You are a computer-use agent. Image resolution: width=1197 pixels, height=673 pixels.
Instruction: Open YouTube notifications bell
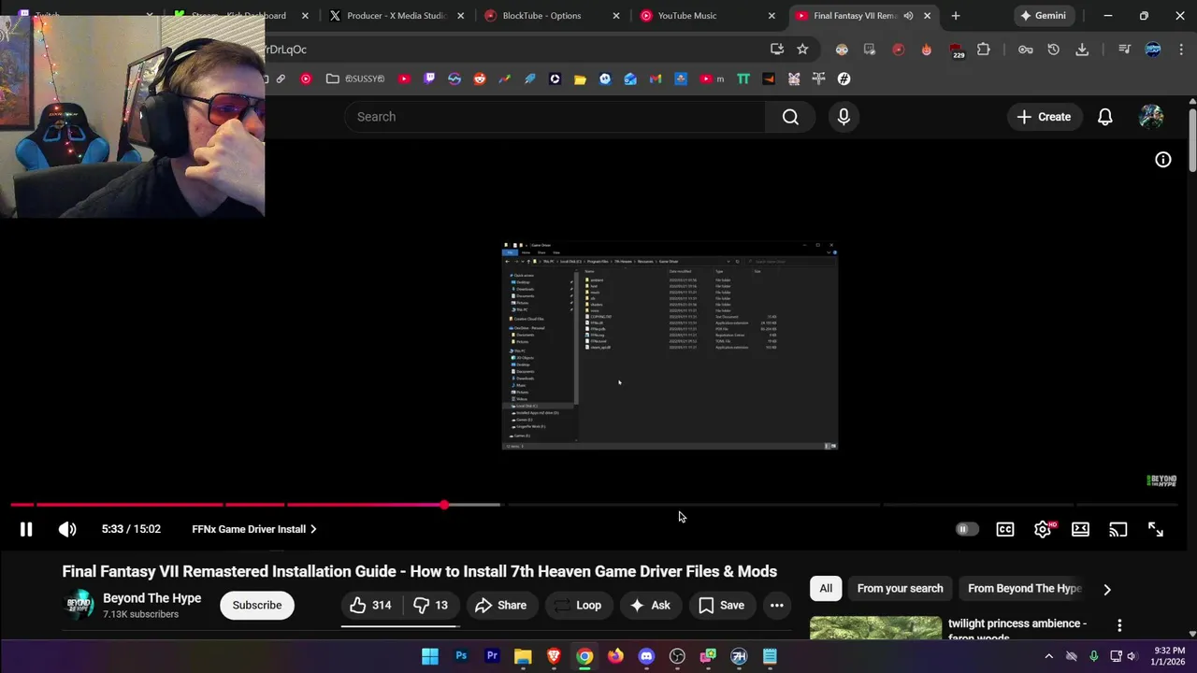click(x=1105, y=117)
